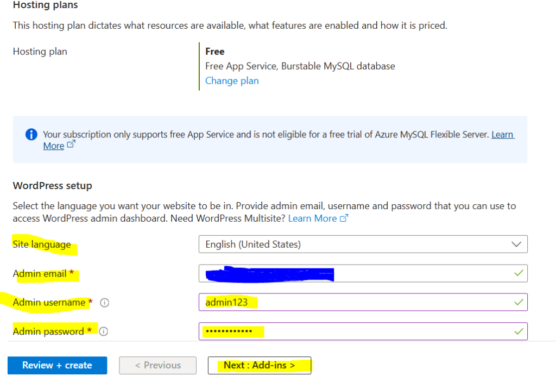Click the Free hosting plan title
Image resolution: width=556 pixels, height=382 pixels.
click(215, 52)
